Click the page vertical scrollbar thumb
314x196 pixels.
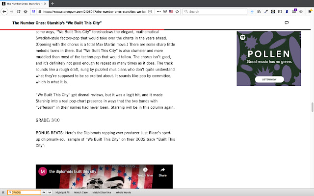312,107
